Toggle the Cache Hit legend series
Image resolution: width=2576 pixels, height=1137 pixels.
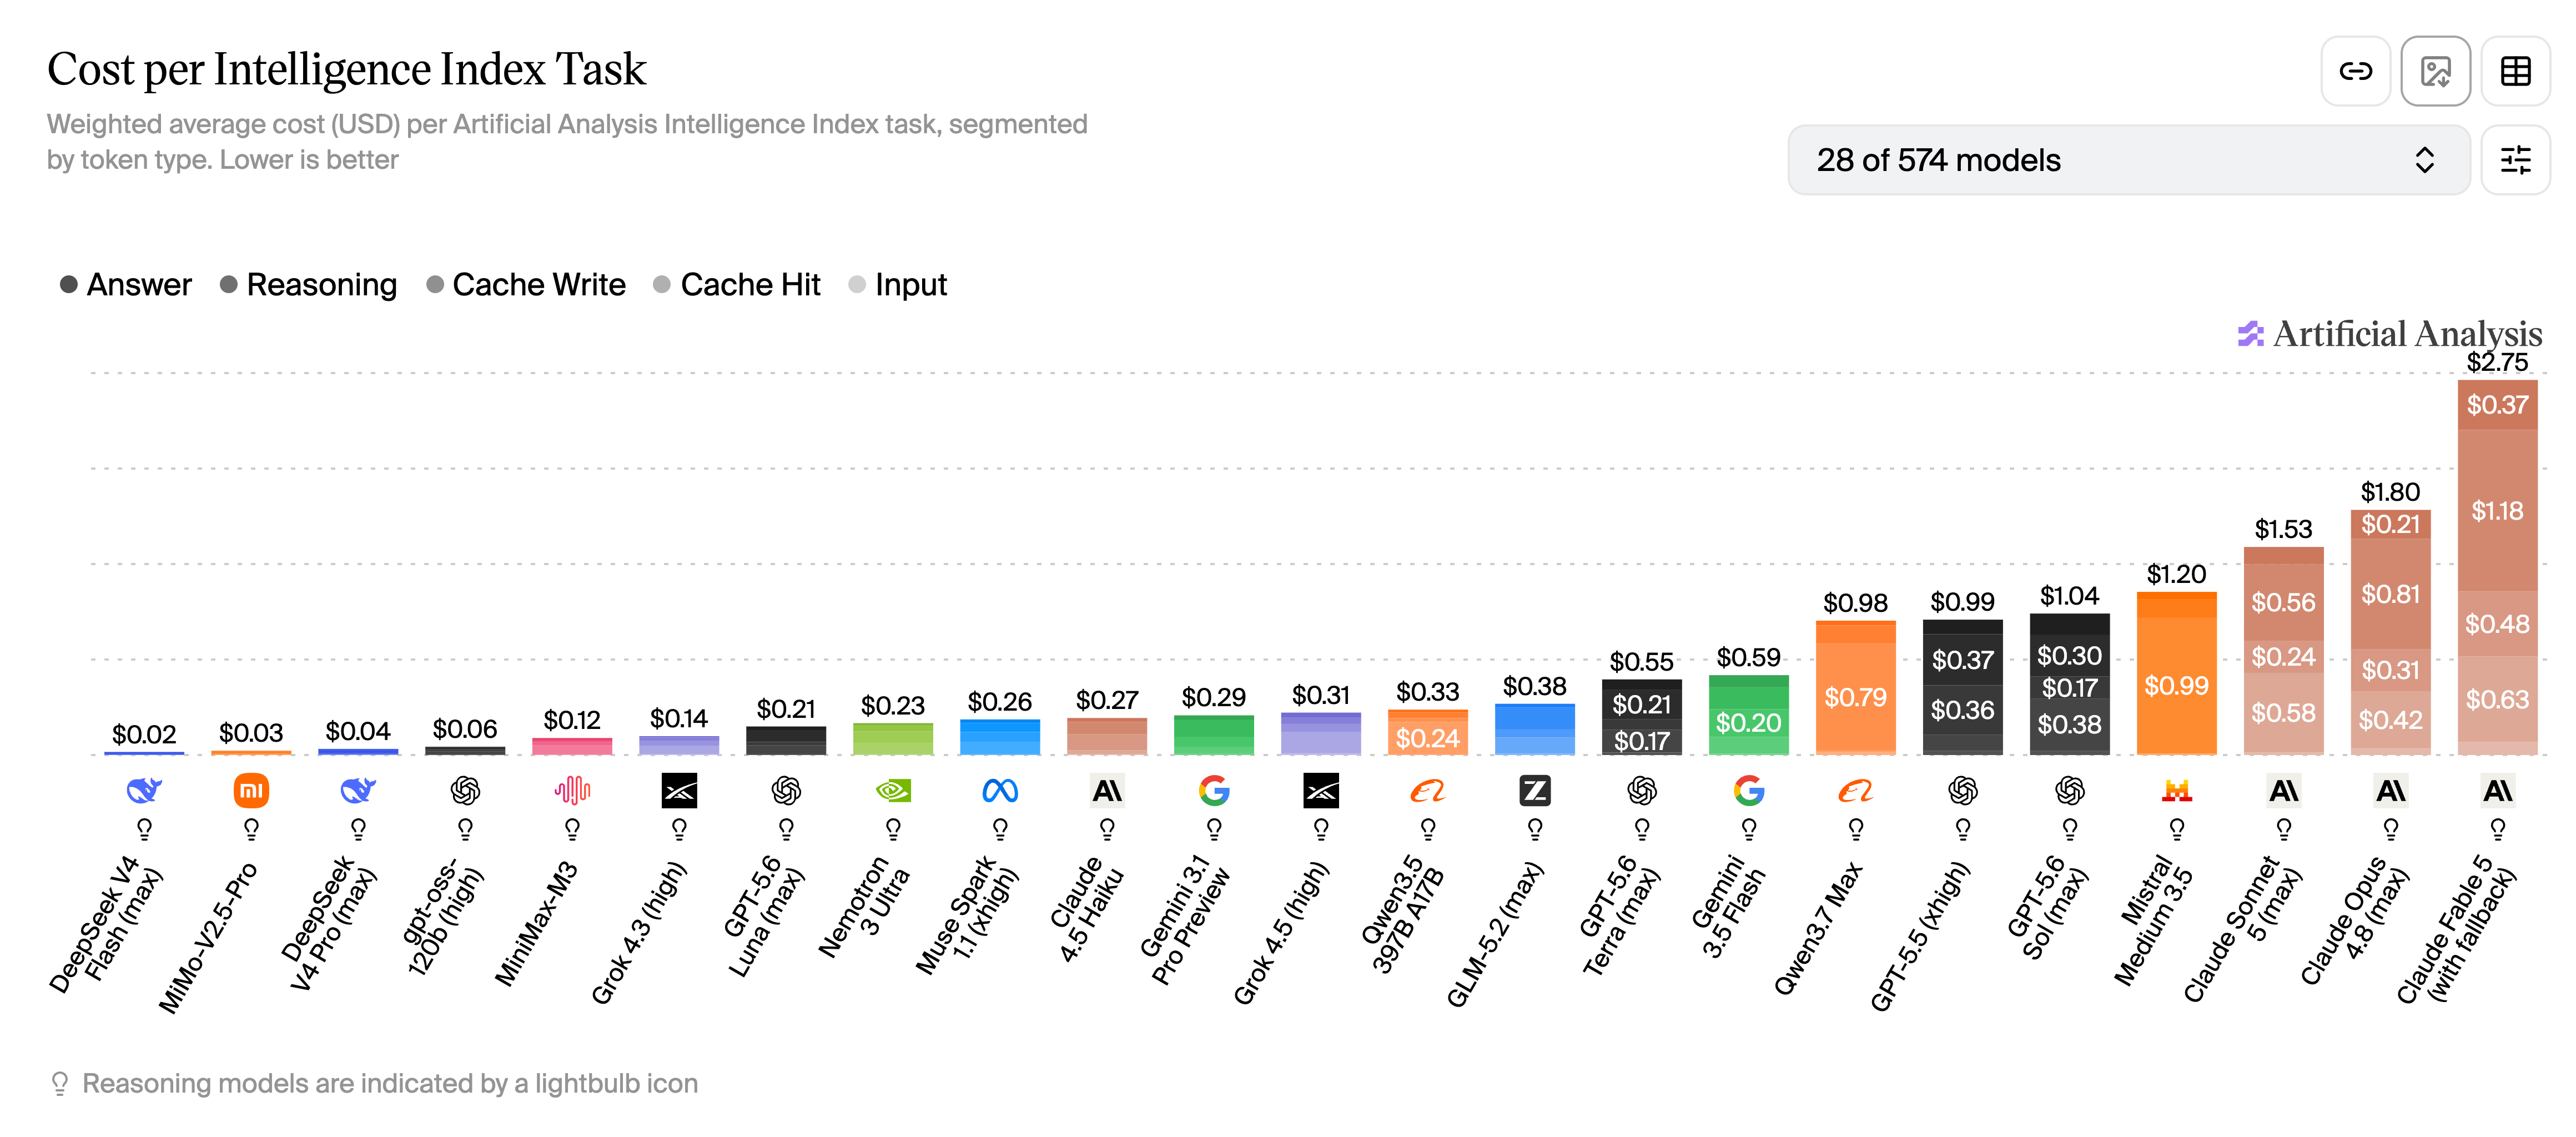point(737,285)
